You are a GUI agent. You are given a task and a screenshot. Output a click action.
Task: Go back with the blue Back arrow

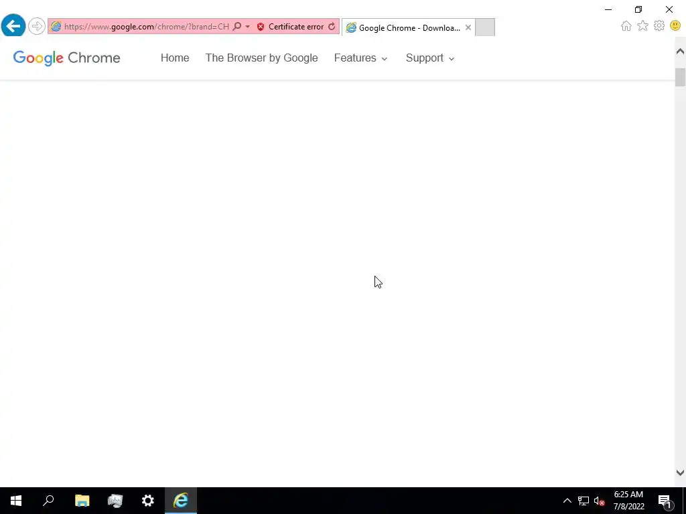pyautogui.click(x=13, y=26)
